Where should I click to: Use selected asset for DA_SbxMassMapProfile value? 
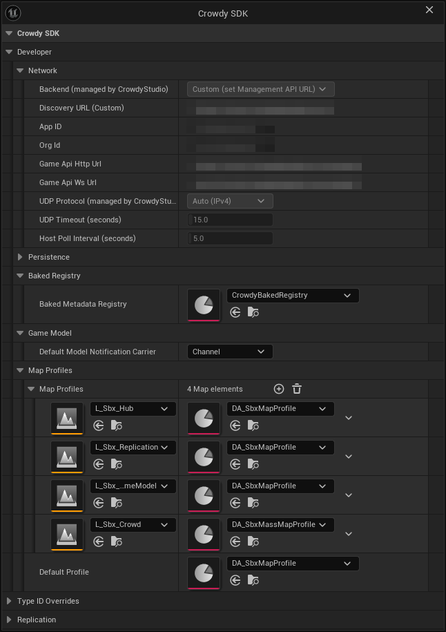(x=235, y=542)
